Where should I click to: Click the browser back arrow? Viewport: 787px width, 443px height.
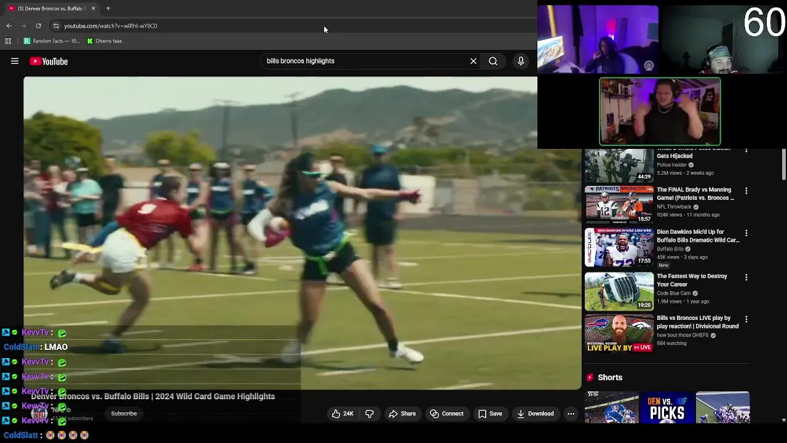click(9, 26)
